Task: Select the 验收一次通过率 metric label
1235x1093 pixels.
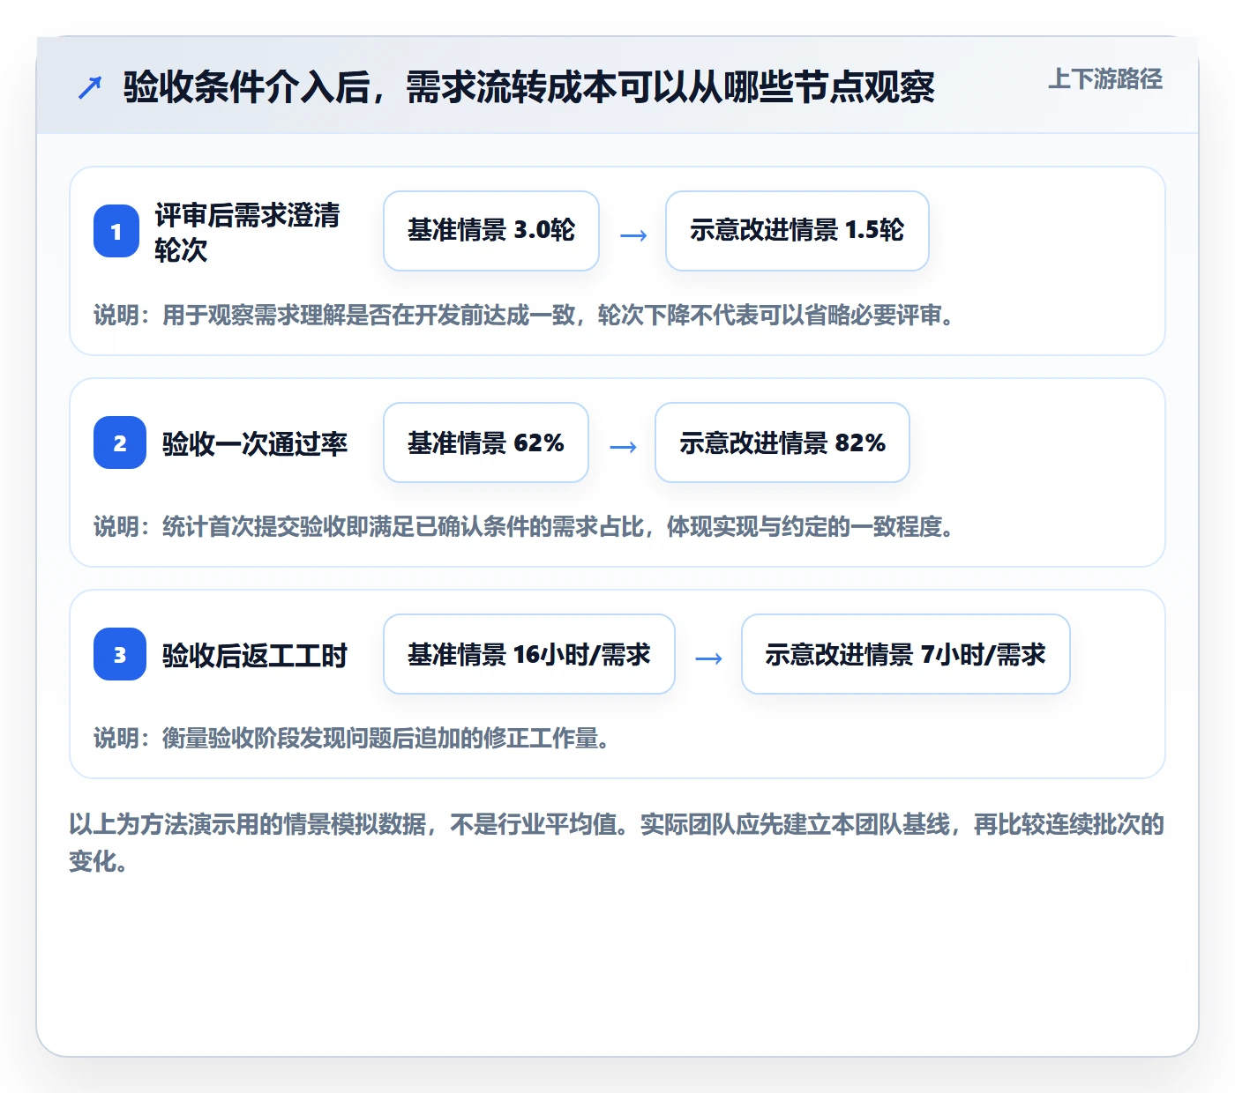Action: (255, 443)
